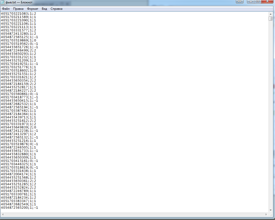Image resolution: width=275 pixels, height=220 pixels.
Task: Click line 4054872565125;1;-1
Action: 19,37
